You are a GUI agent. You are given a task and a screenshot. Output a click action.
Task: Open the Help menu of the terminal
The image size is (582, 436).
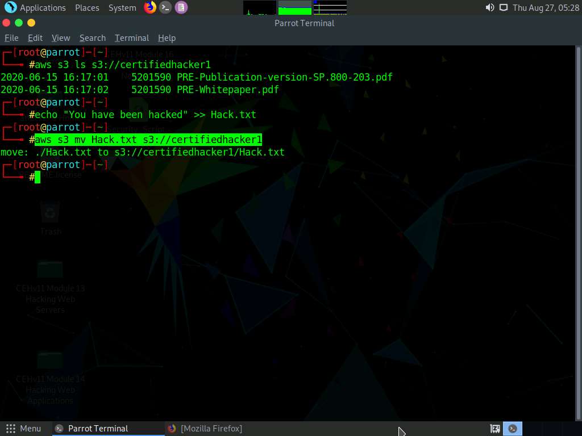pos(167,38)
